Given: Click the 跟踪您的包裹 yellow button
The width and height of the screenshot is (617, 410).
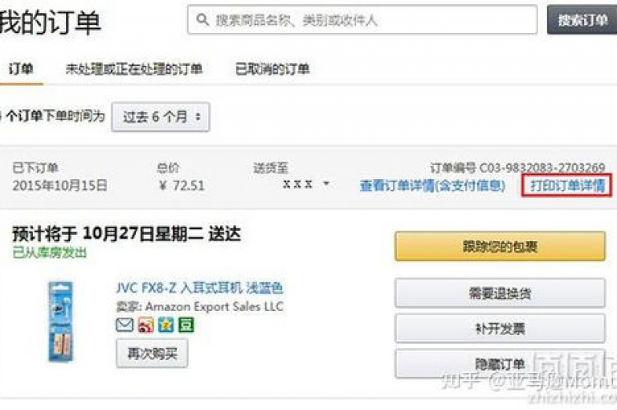Looking at the screenshot, I should (501, 246).
